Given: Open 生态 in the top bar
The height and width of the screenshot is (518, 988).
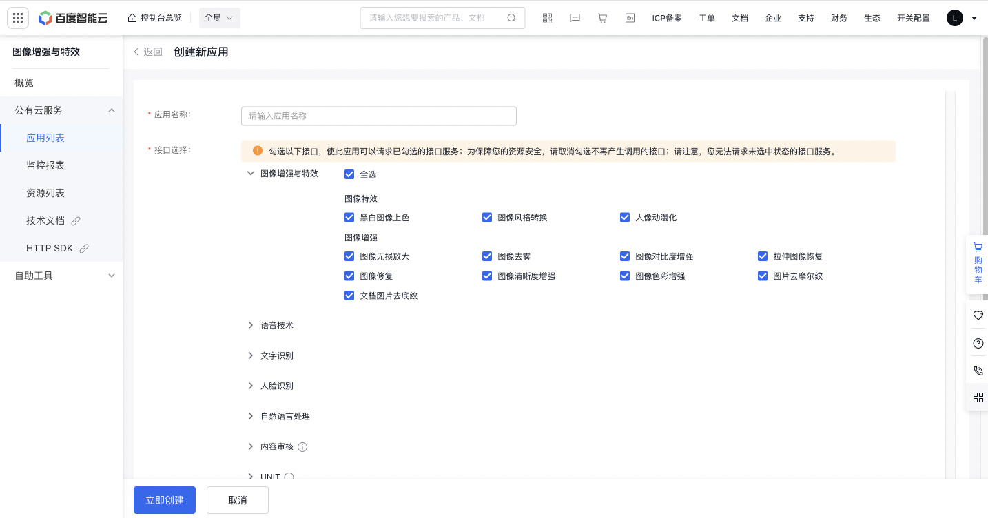Looking at the screenshot, I should click(x=872, y=18).
